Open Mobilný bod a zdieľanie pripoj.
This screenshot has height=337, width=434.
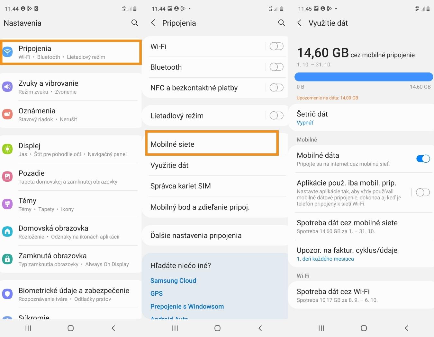[x=215, y=207]
